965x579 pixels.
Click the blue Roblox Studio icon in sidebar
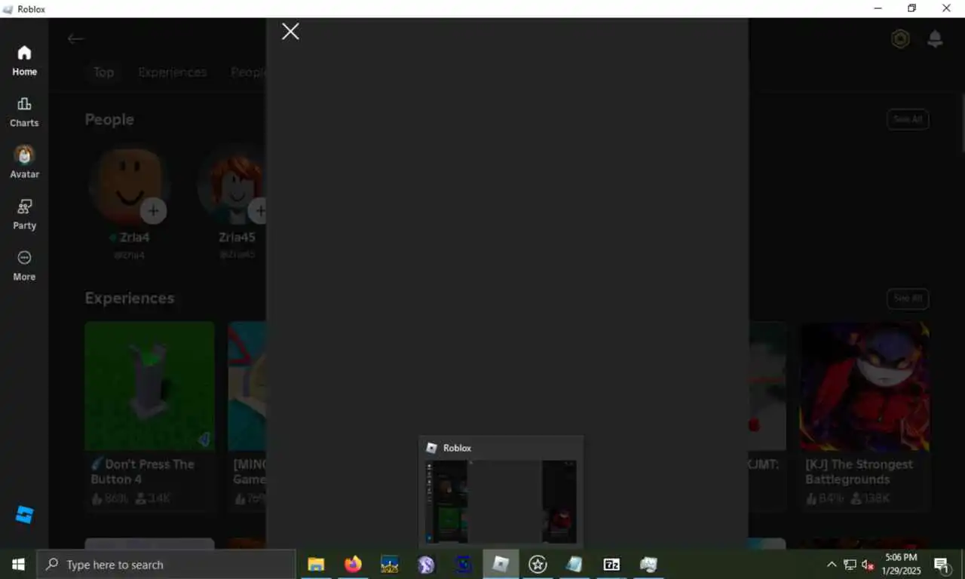pos(24,515)
